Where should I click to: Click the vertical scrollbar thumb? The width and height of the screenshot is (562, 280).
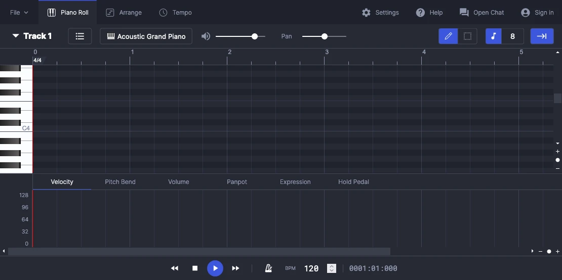(x=558, y=98)
